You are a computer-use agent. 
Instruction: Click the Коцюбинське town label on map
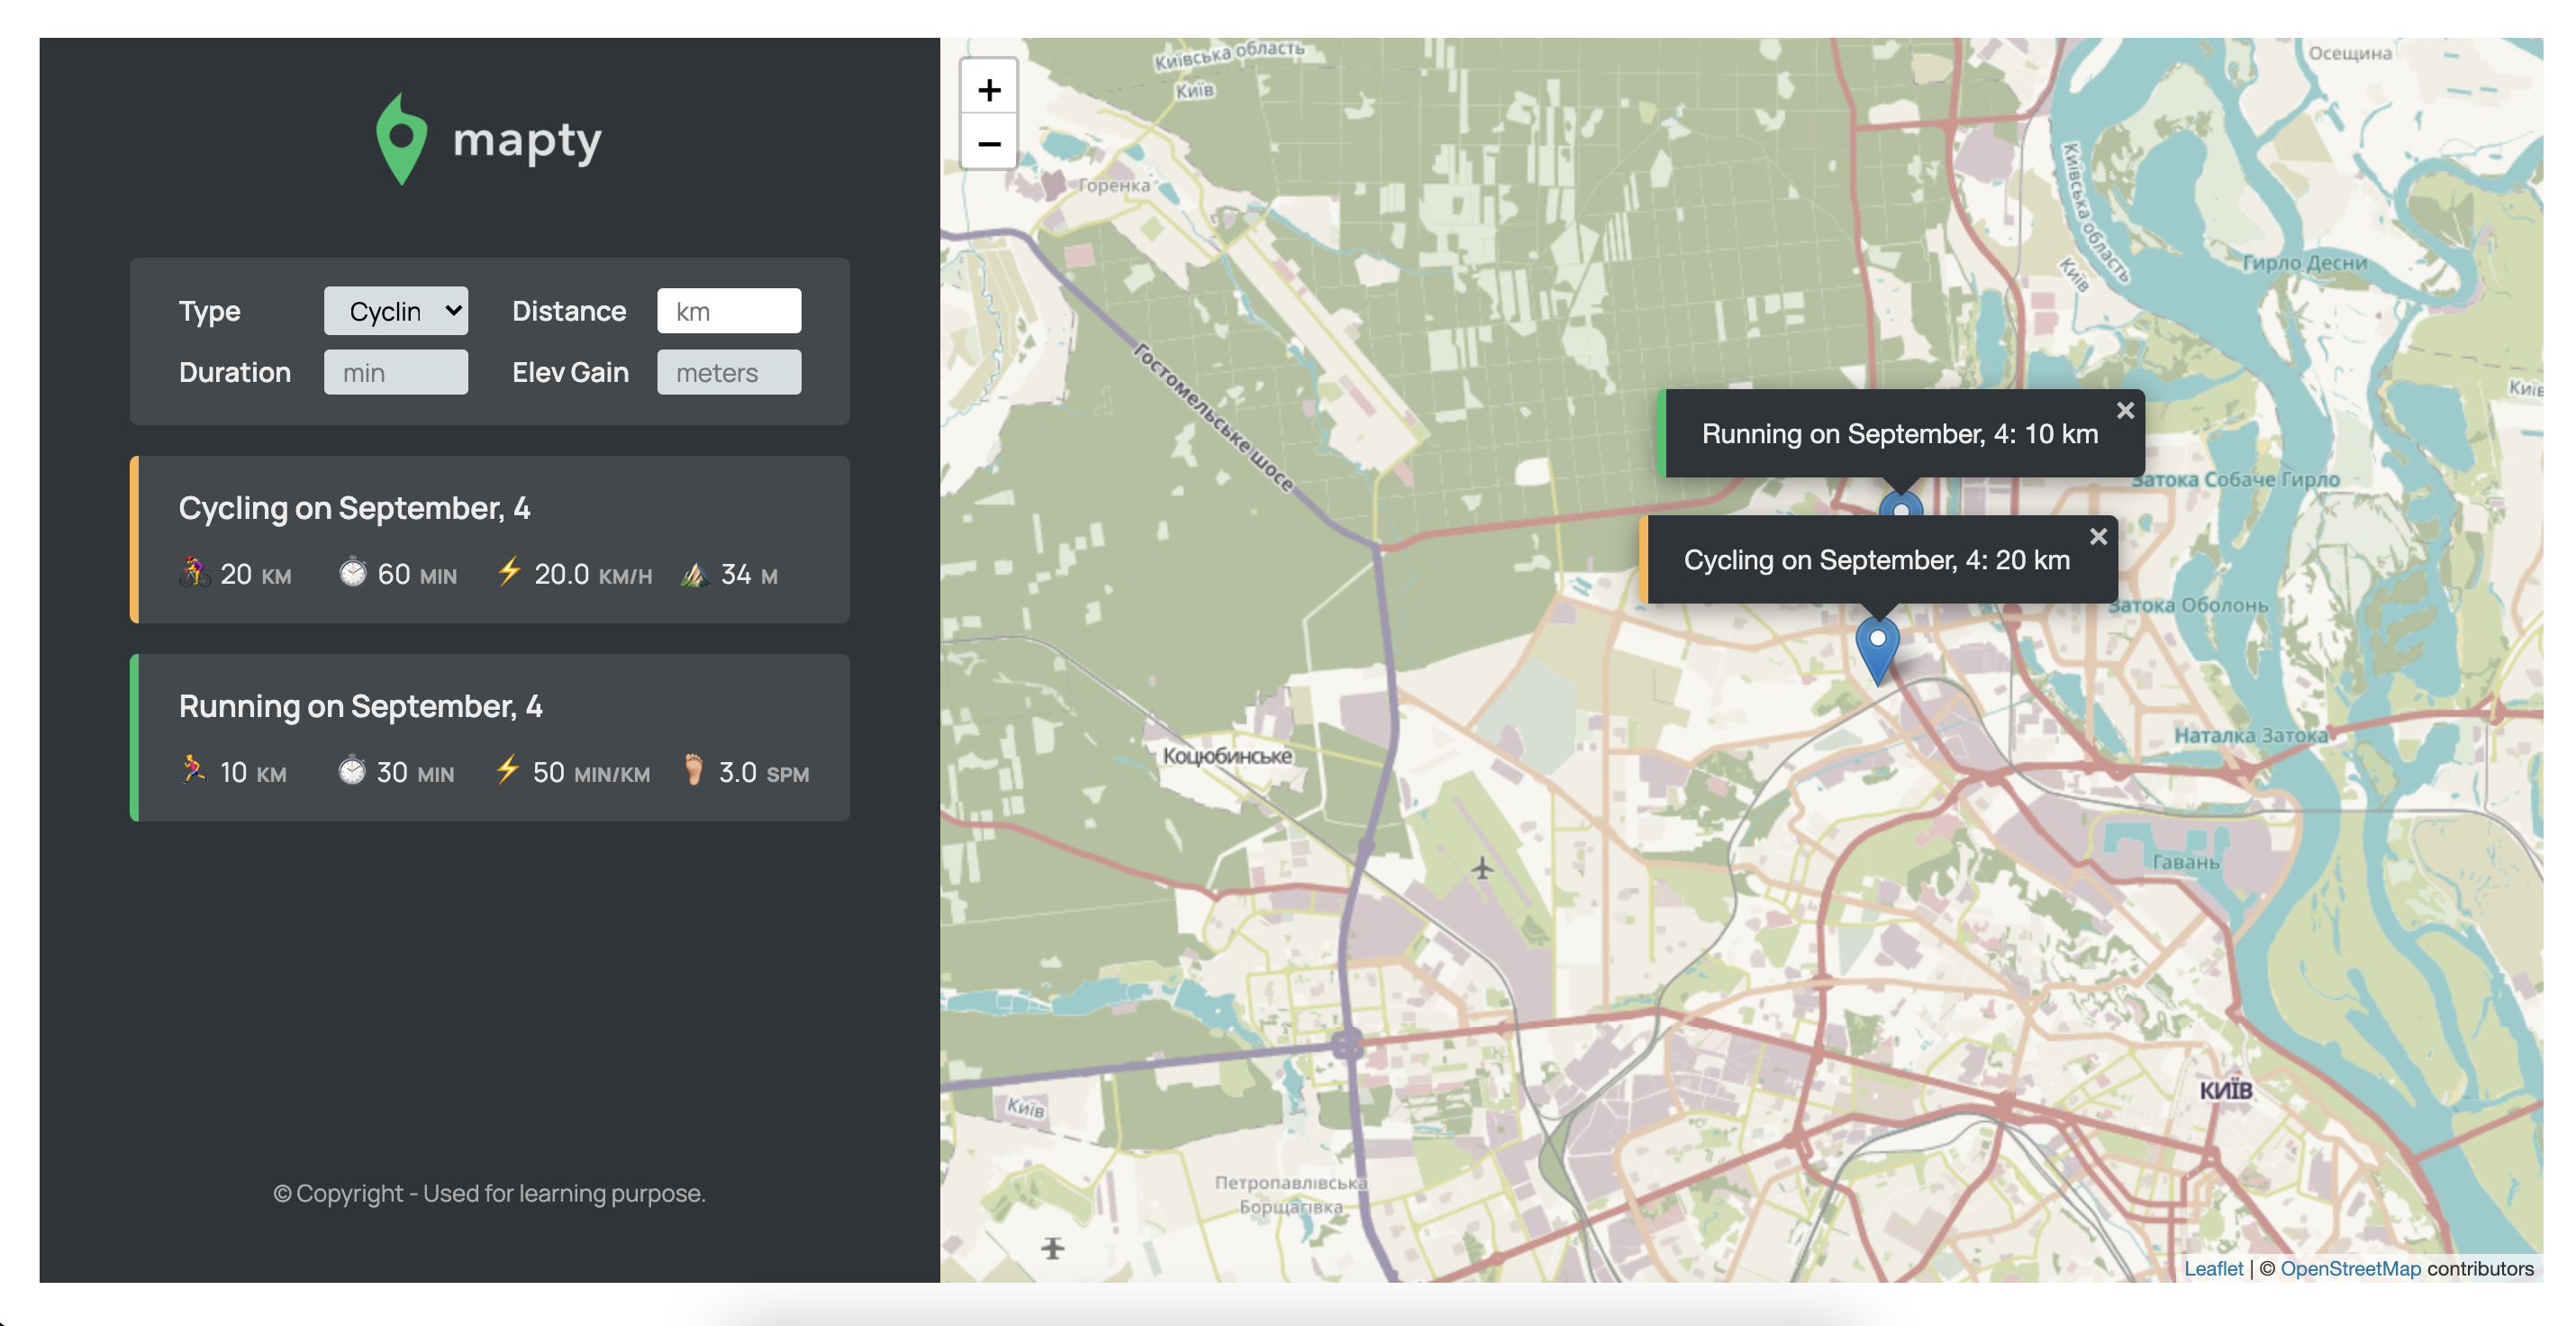click(1228, 756)
